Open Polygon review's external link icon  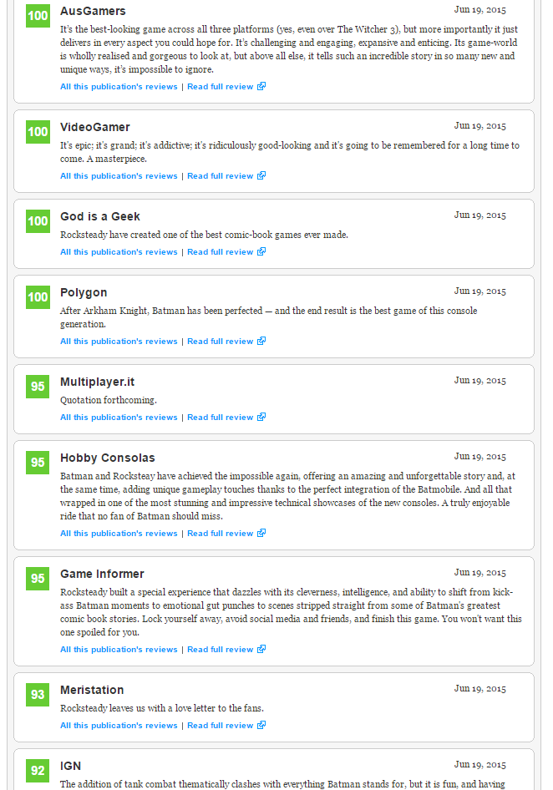point(261,342)
